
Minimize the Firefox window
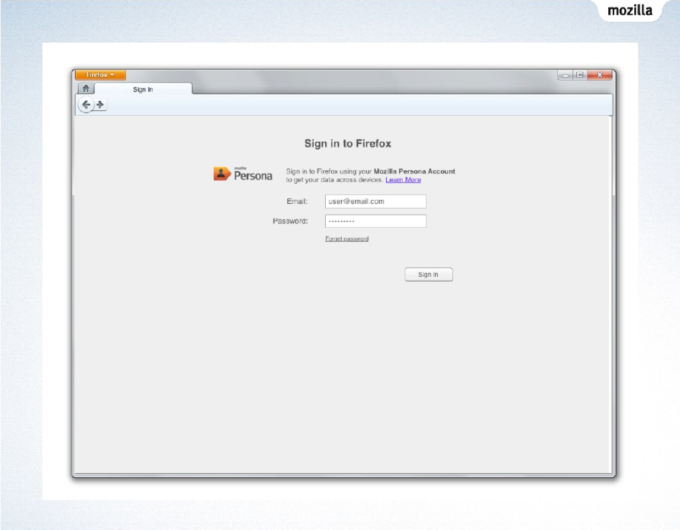(566, 75)
